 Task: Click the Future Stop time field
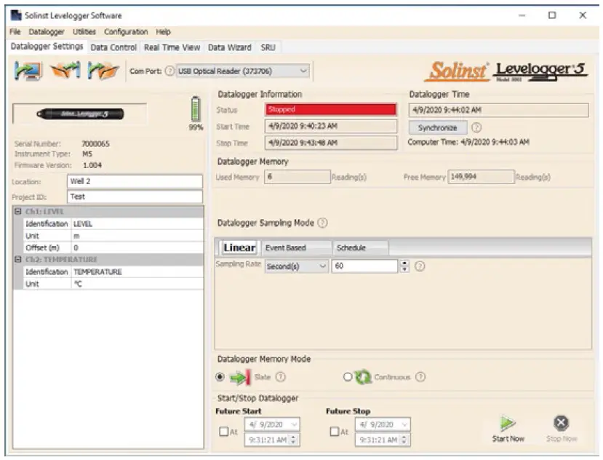click(x=382, y=440)
